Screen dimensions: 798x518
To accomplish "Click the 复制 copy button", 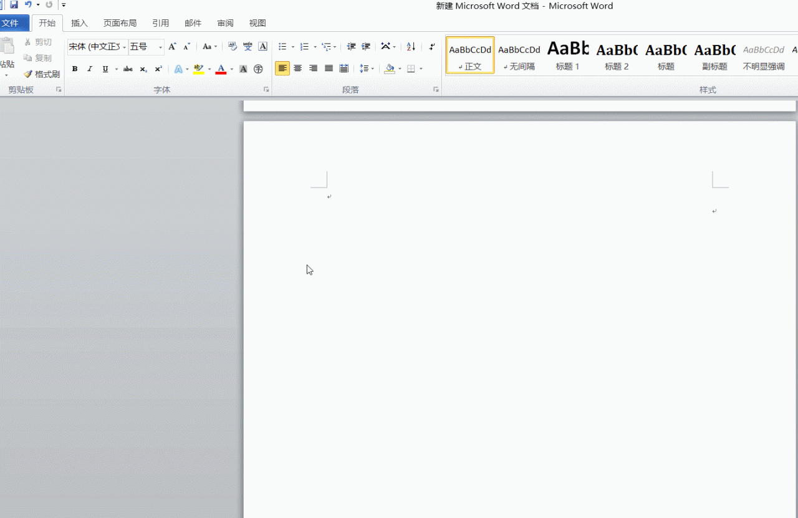I will [x=37, y=58].
